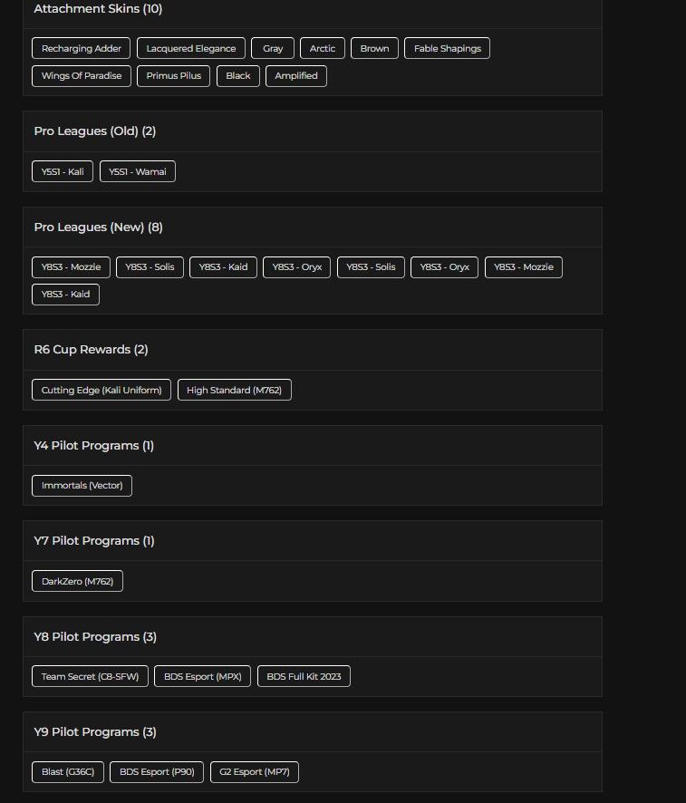Click the Recharging Adder skin tag
This screenshot has height=803, width=686.
82,48
